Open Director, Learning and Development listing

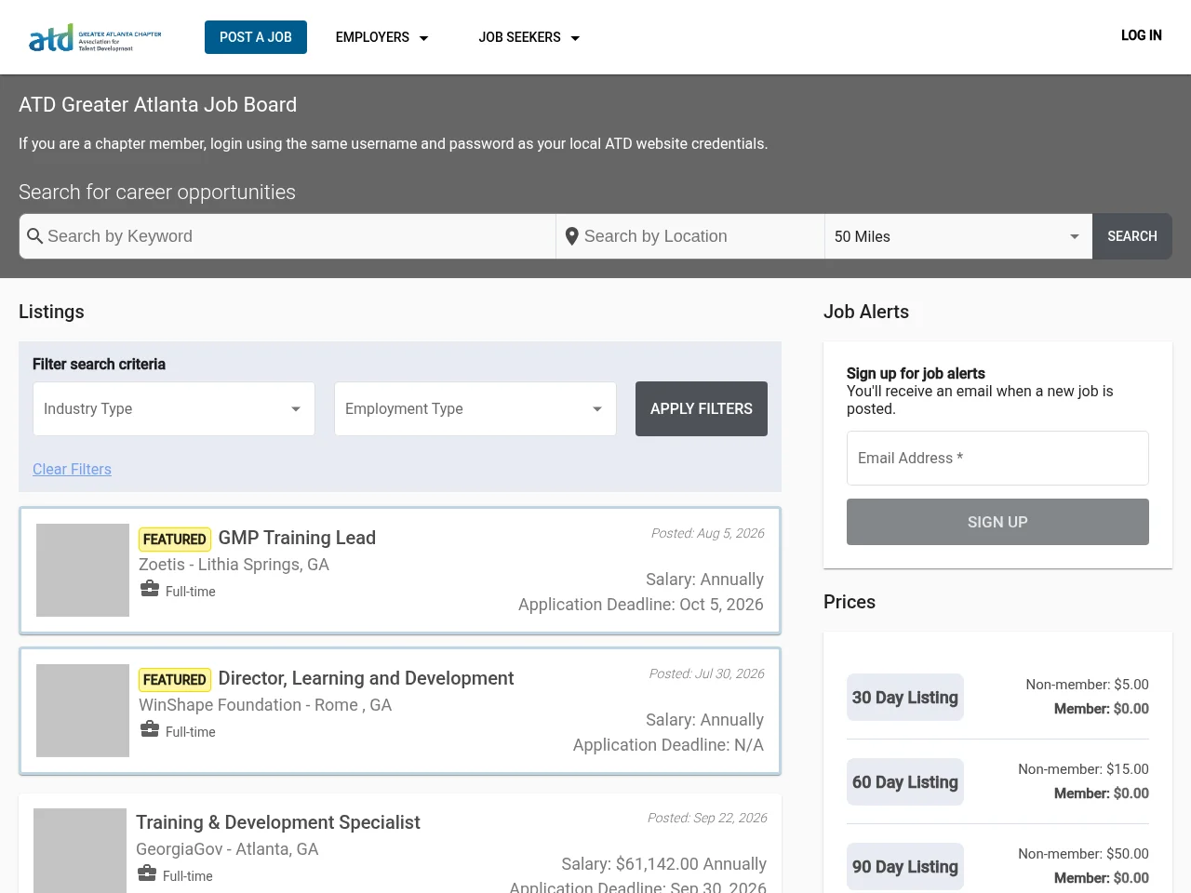366,678
